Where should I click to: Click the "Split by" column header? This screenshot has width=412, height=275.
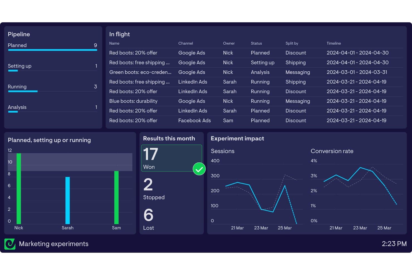[292, 43]
